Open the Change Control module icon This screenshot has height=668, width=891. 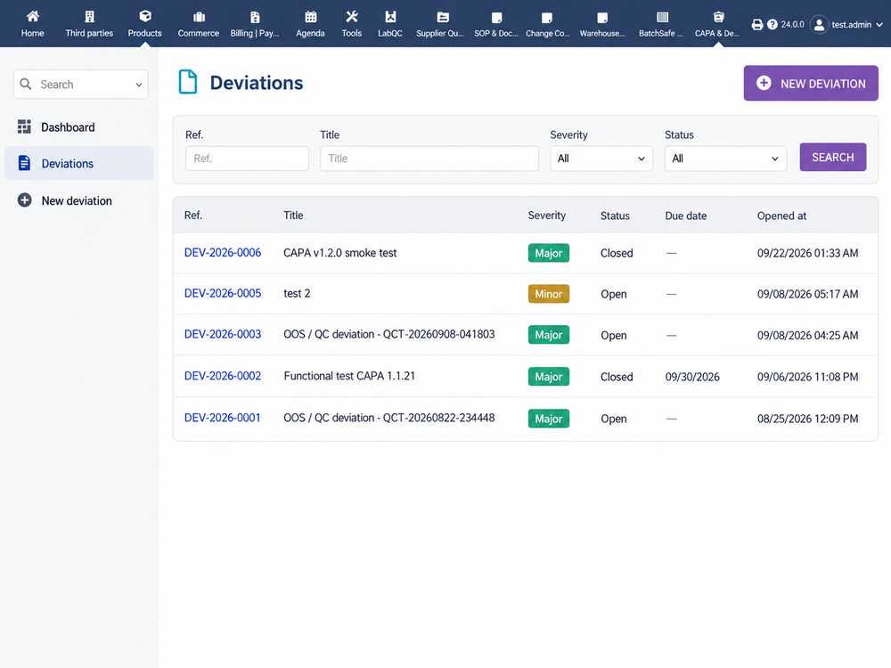[547, 18]
